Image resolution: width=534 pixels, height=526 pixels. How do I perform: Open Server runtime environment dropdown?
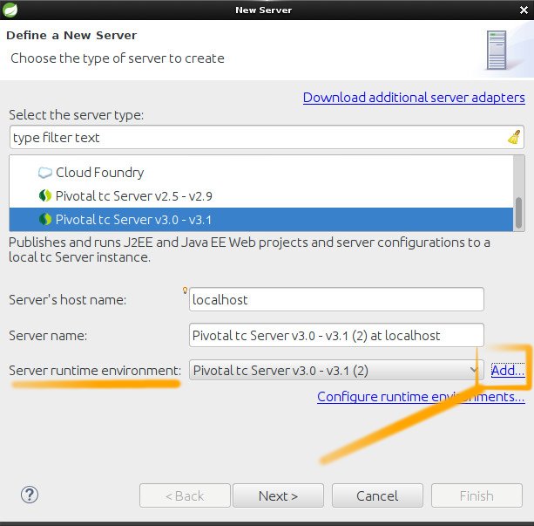click(336, 370)
